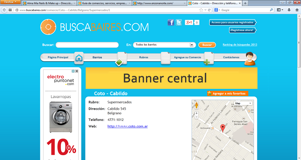This screenshot has width=301, height=160.
Task: Click the search magnifier icon
Action: [271, 10]
